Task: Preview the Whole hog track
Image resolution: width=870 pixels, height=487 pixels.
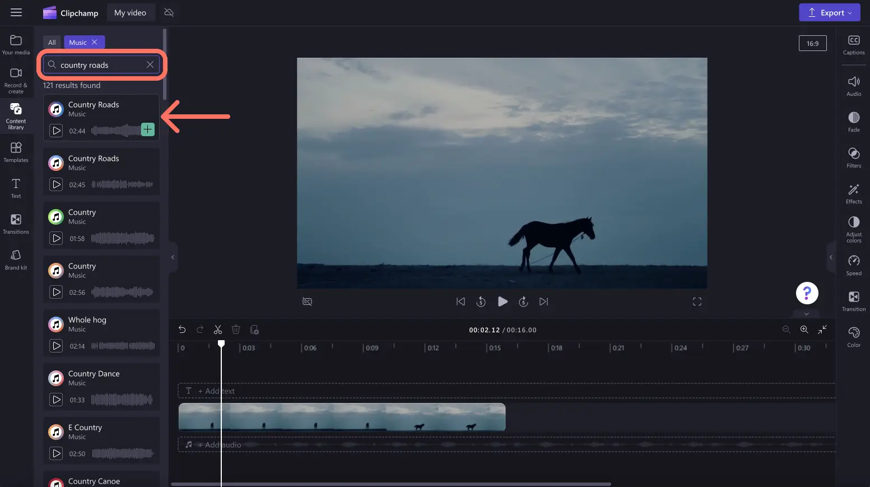Action: click(x=56, y=346)
